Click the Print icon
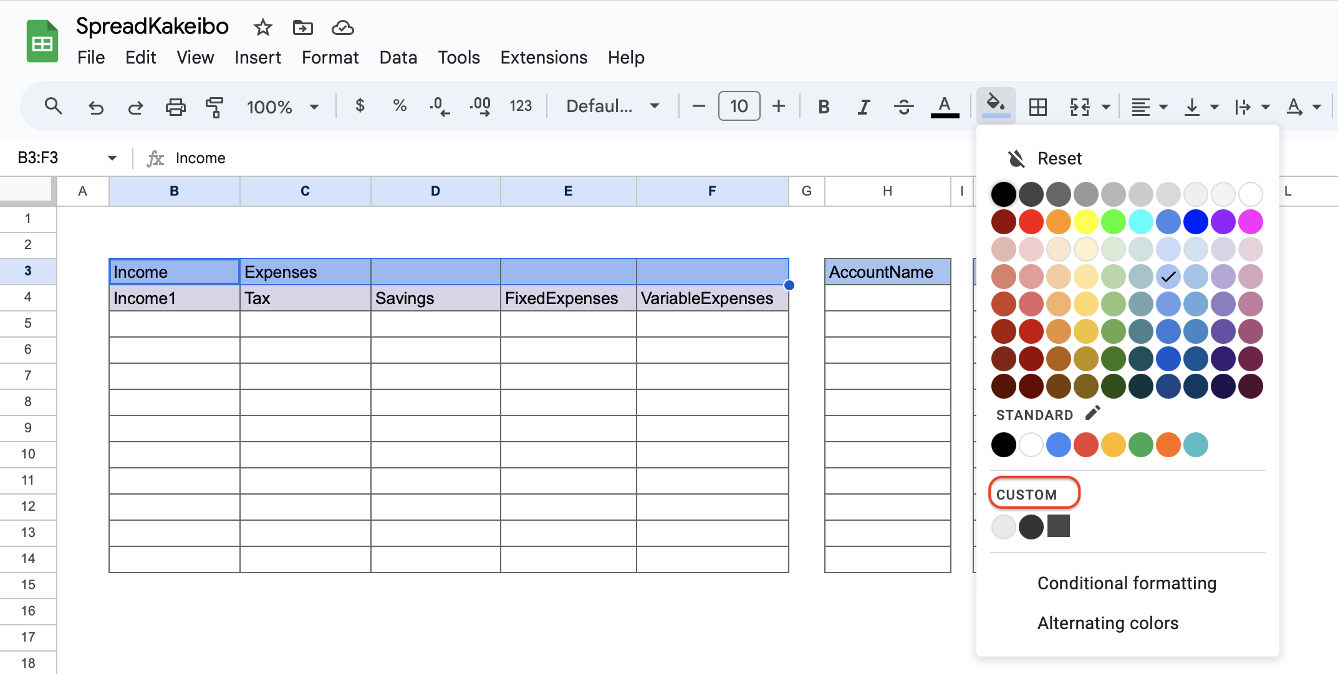The width and height of the screenshot is (1338, 674). [175, 106]
